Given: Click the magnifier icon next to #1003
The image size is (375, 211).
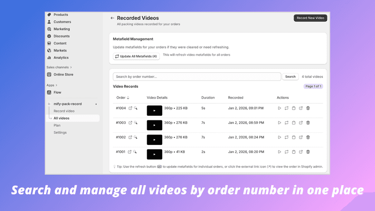Looking at the screenshot, I should click(x=135, y=123).
